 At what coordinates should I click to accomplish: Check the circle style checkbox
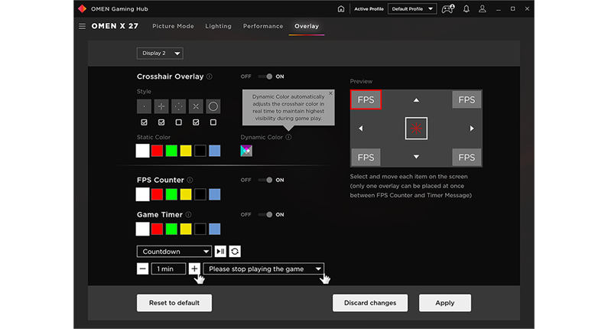click(x=213, y=122)
